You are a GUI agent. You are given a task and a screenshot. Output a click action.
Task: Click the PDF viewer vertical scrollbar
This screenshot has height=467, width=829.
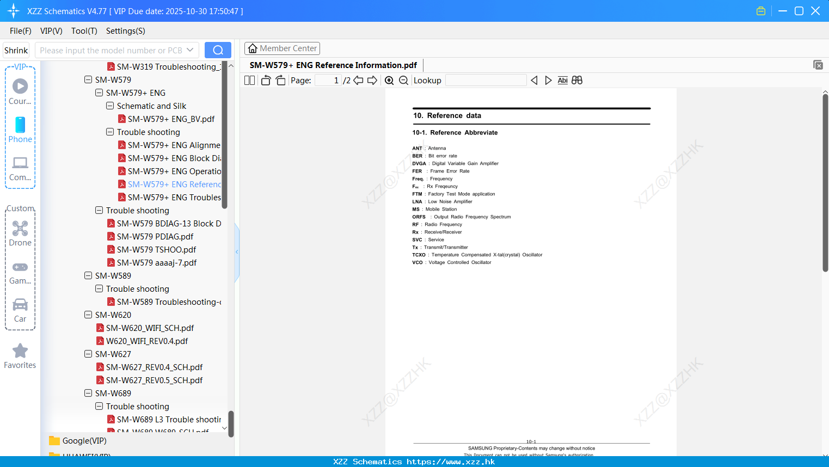(x=825, y=182)
